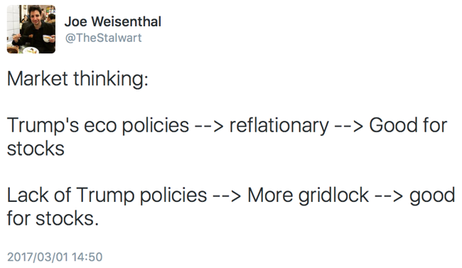Click the final 'for stocks.' line
This screenshot has height=268, width=462.
coord(53,218)
